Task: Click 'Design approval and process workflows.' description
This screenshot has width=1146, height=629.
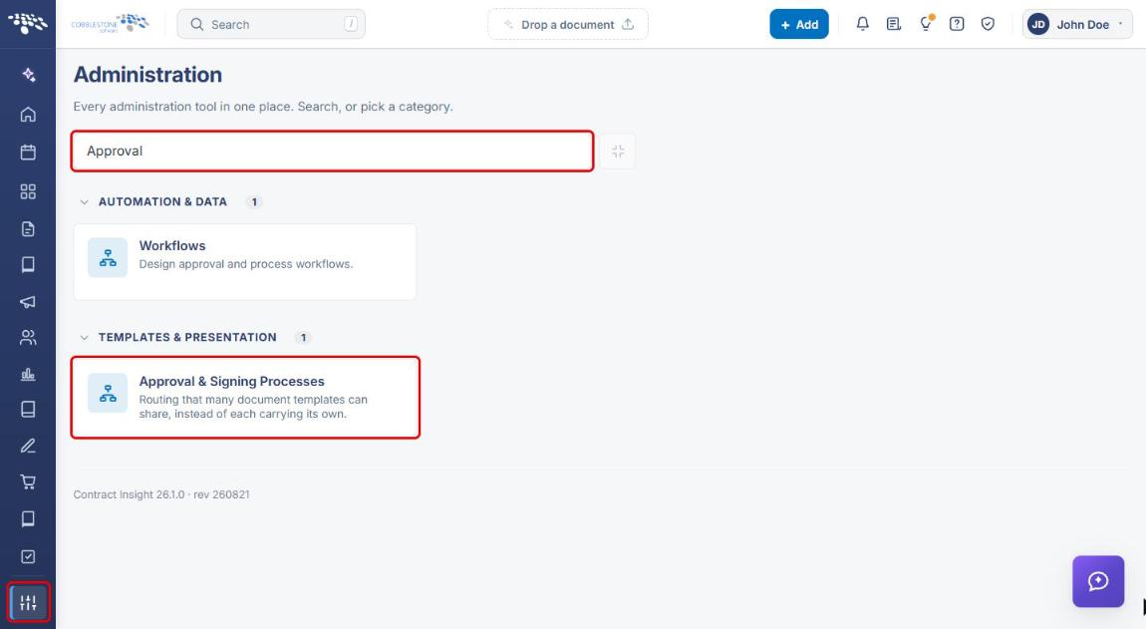Action: click(245, 264)
